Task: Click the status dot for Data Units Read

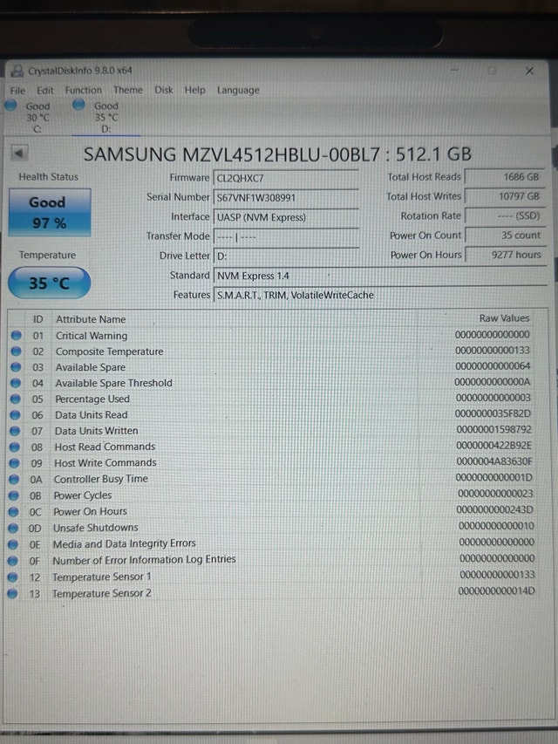Action: 16,415
